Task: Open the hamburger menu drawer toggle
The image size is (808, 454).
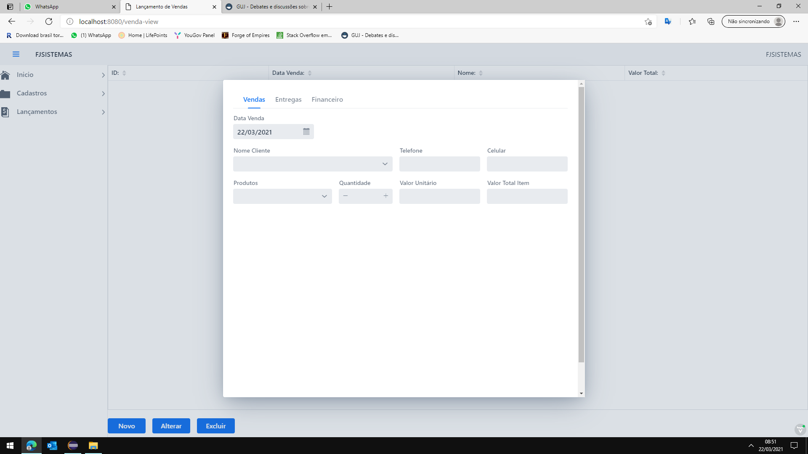Action: (x=16, y=54)
